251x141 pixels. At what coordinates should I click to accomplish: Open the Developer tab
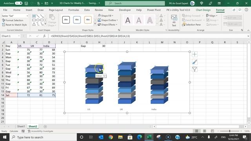coord(125,10)
